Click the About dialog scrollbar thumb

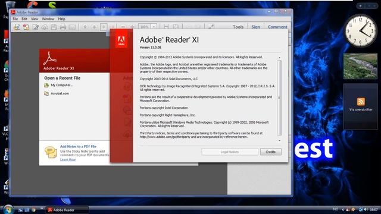[279, 97]
